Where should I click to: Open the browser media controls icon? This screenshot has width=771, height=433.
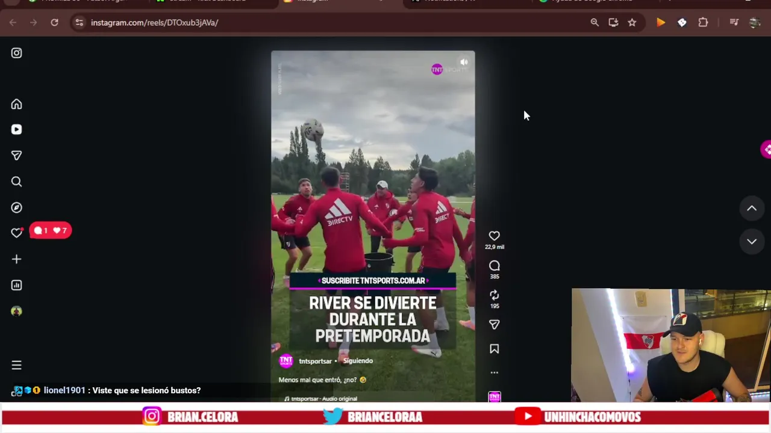click(734, 22)
